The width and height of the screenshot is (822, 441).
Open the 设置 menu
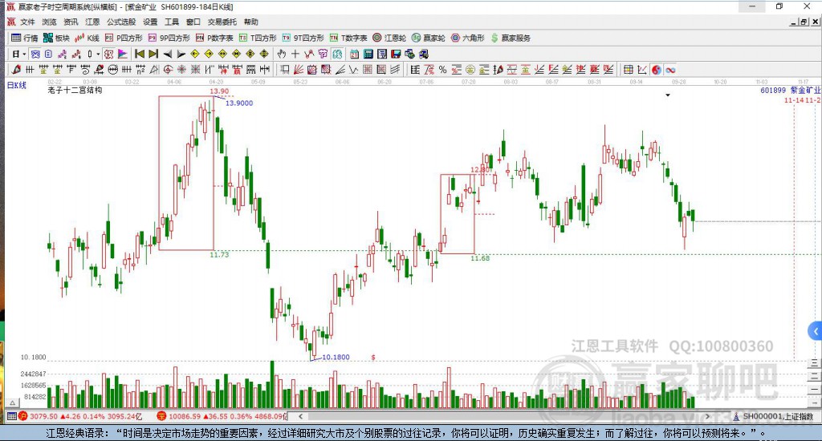coord(150,22)
